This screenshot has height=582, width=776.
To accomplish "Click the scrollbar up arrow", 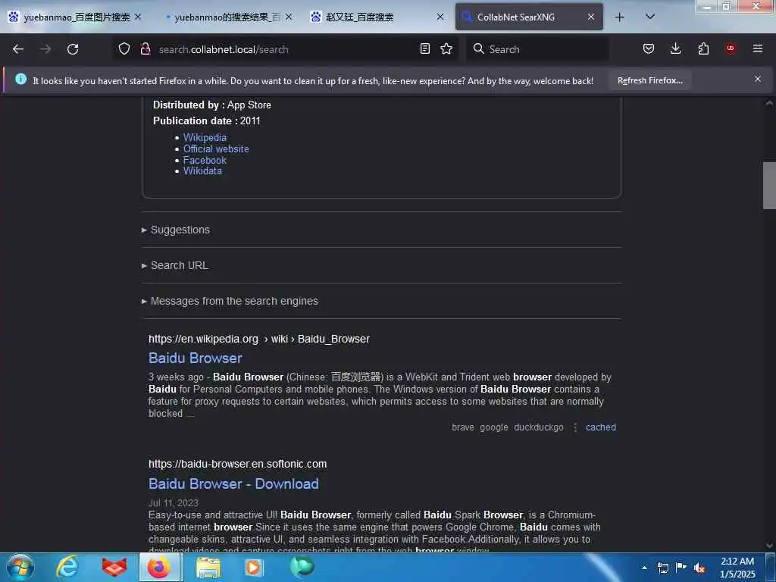I will (769, 103).
